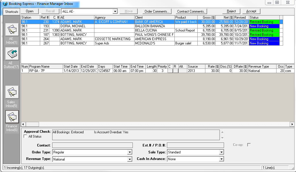
Task: Open the Sale Type dropdown
Action: click(221, 152)
